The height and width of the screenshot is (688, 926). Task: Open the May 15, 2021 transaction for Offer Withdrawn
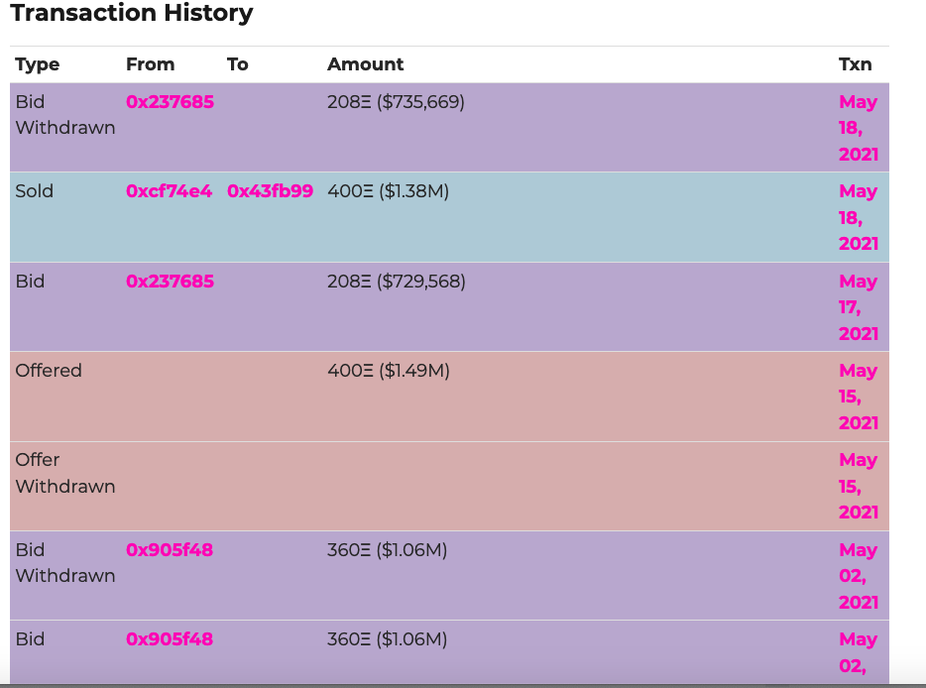point(858,486)
